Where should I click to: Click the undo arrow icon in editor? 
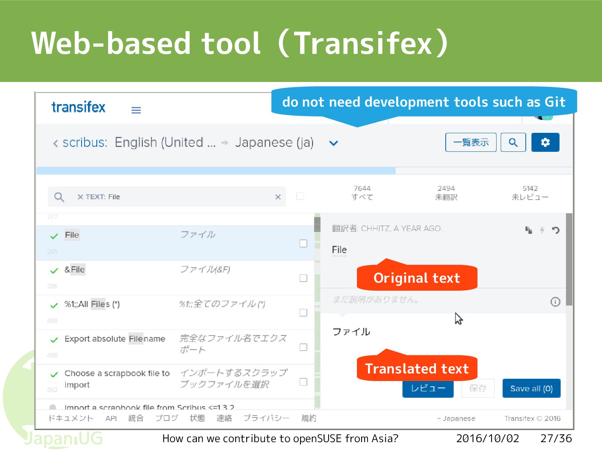[x=556, y=230]
